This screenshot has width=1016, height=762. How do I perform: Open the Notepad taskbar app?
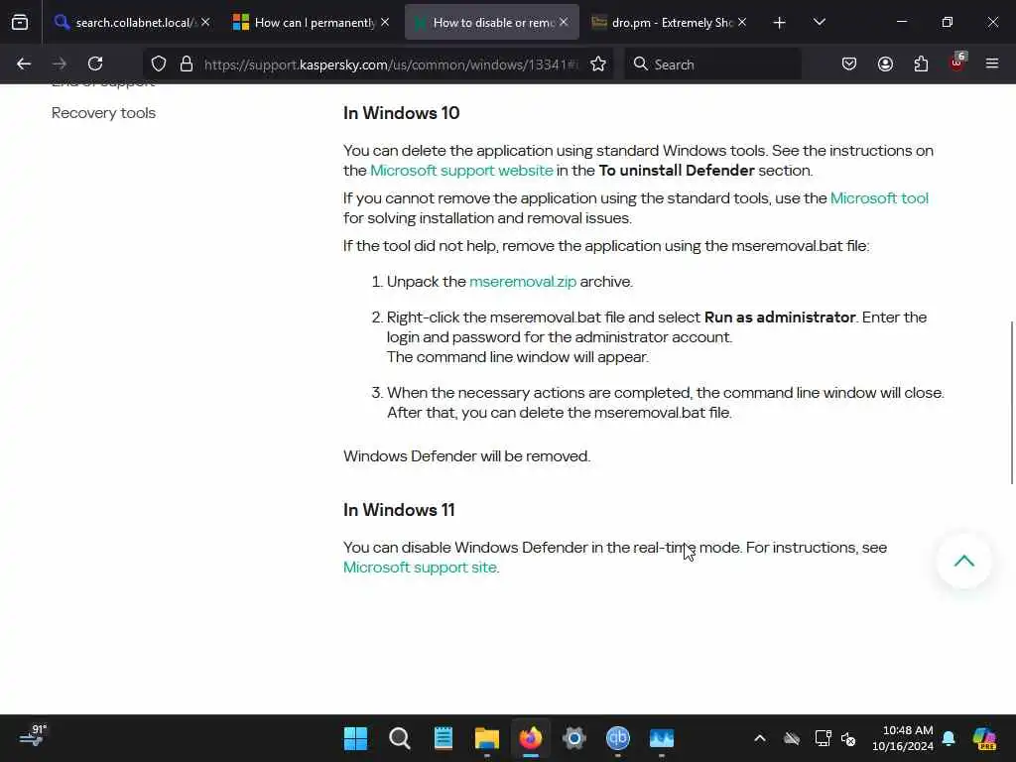click(x=444, y=738)
